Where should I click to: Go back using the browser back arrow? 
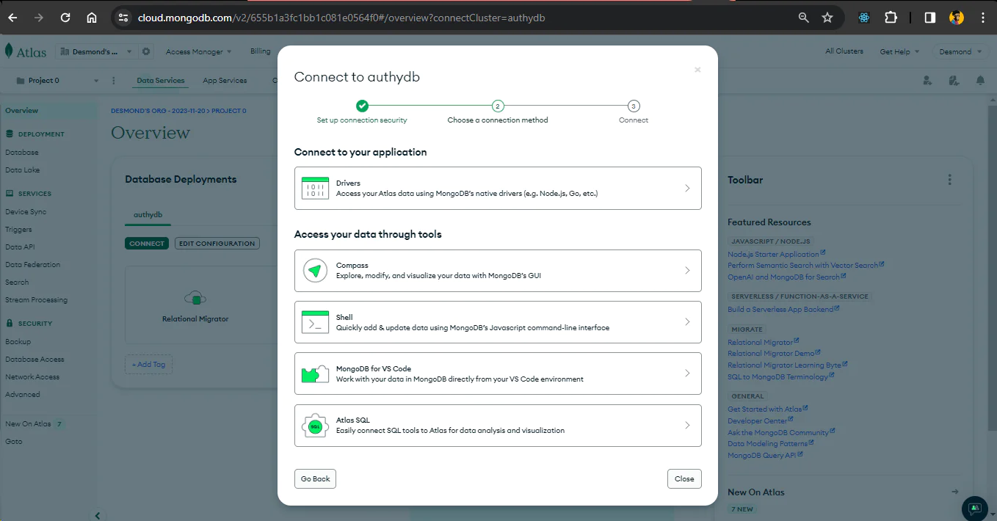click(12, 18)
